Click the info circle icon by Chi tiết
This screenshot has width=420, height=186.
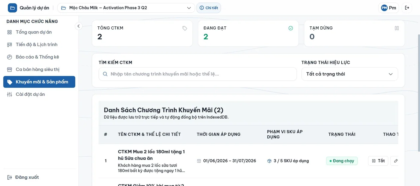202,8
